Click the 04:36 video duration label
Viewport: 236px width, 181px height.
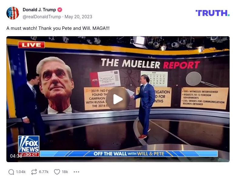point(16,156)
